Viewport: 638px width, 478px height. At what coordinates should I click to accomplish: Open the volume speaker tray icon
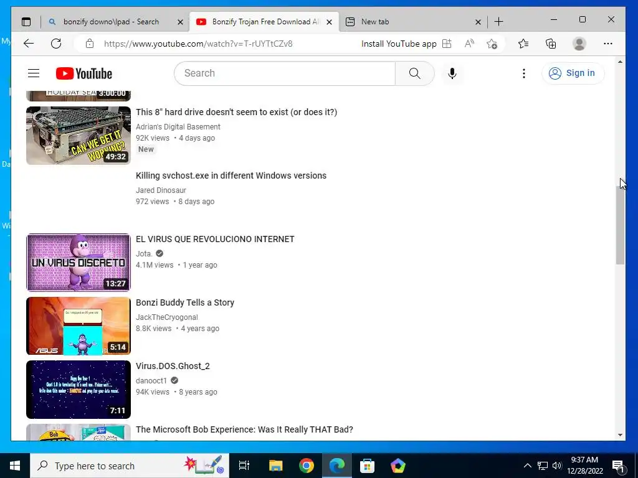click(x=557, y=466)
